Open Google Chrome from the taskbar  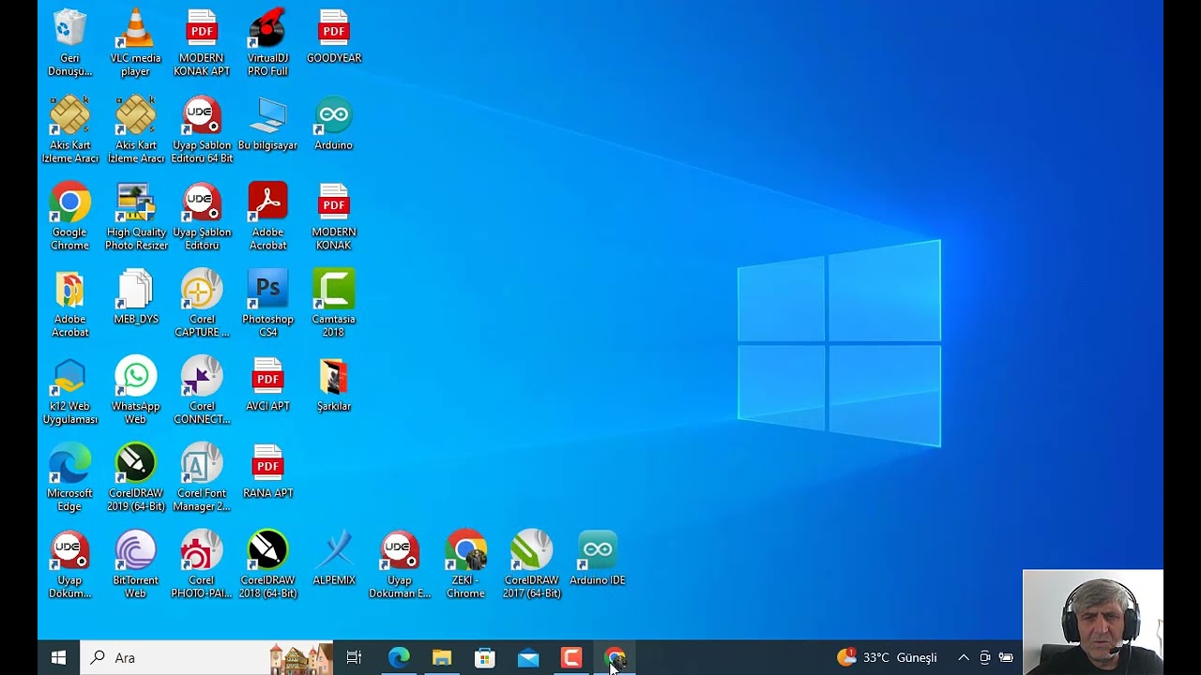(x=615, y=658)
